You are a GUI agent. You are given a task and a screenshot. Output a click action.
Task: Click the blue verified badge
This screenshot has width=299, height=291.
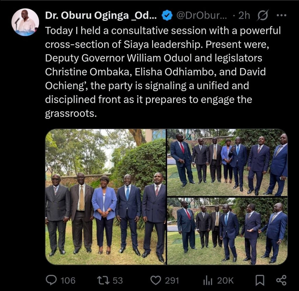tap(167, 16)
